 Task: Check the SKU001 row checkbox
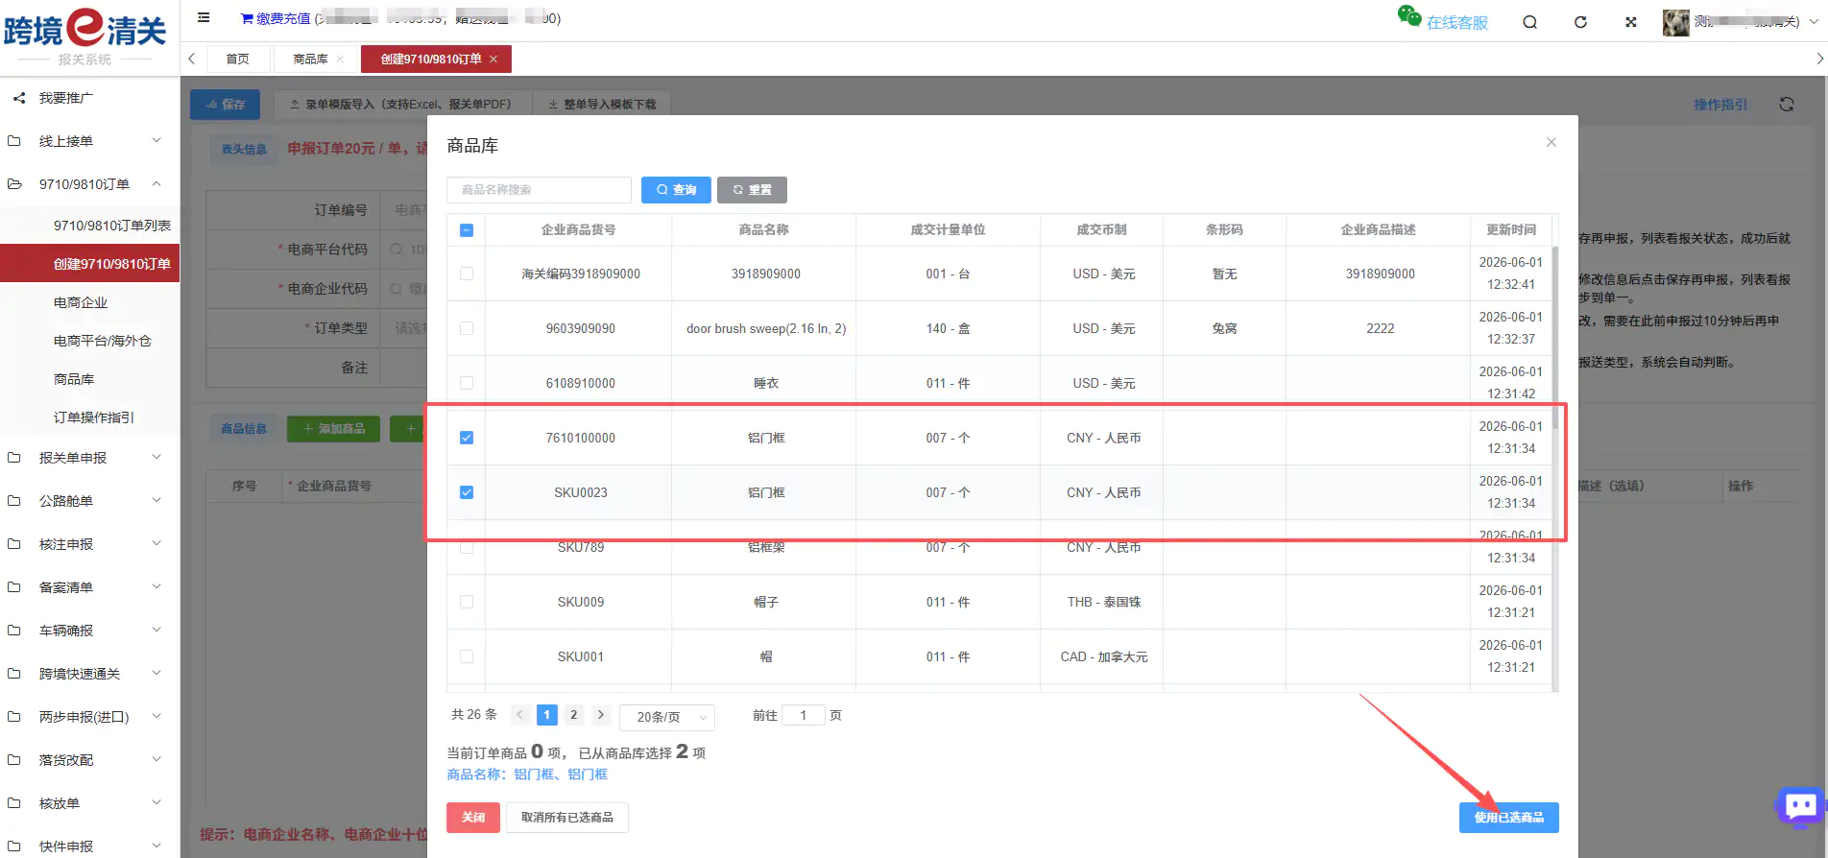click(x=467, y=656)
